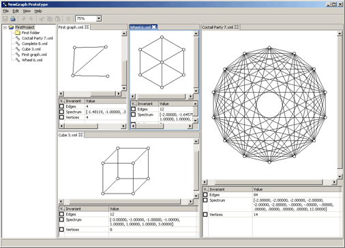Click graph icon beside First graph.xml in tree
This screenshot has height=248, width=345.
[18, 55]
